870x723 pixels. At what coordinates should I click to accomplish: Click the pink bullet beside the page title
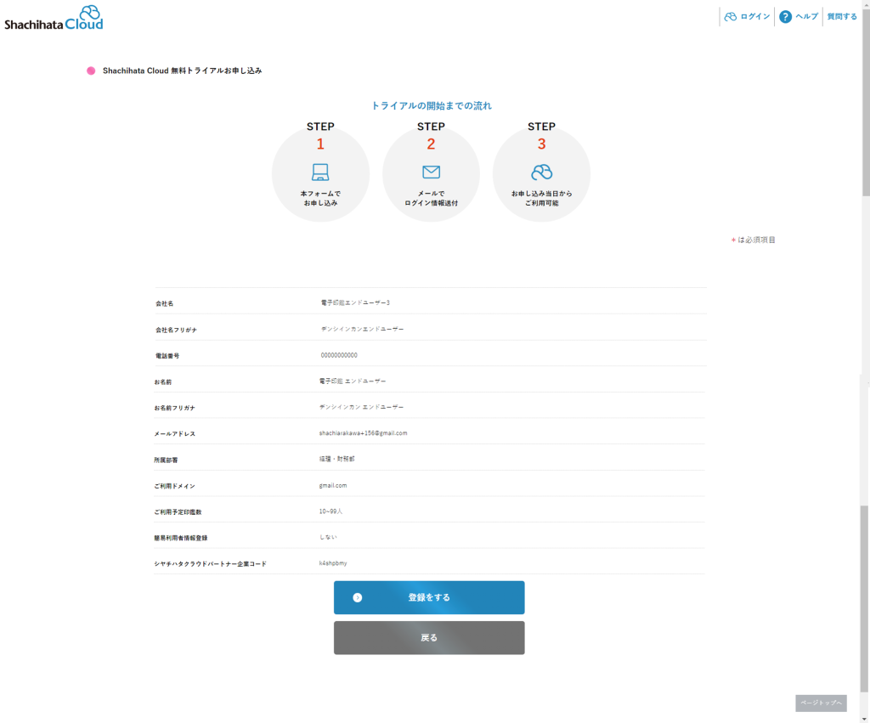tap(91, 71)
